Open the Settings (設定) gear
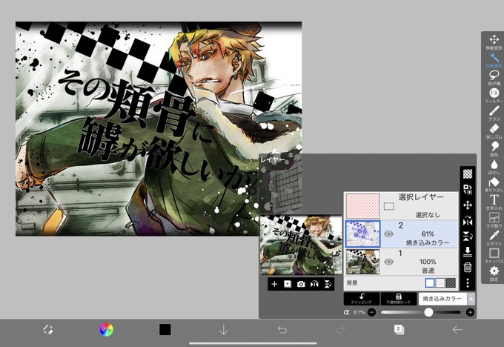The image size is (504, 347). pos(494,274)
